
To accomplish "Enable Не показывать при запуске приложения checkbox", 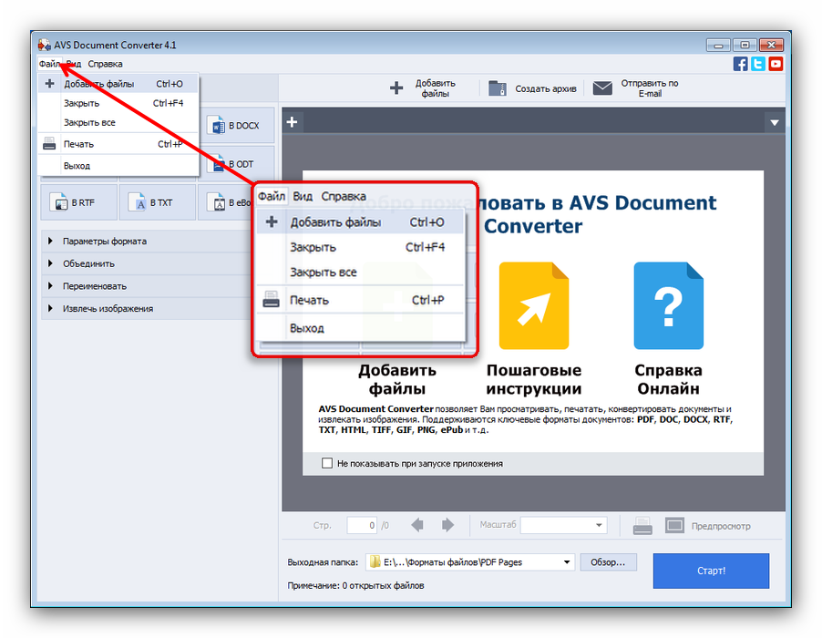I will [327, 464].
